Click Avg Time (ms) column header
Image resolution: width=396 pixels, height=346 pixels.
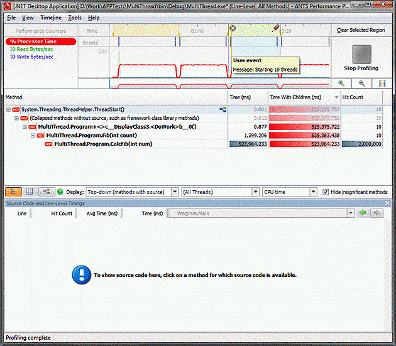point(102,214)
